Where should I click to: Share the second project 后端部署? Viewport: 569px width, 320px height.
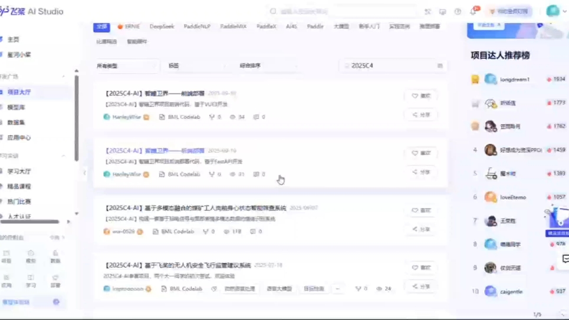pos(421,172)
